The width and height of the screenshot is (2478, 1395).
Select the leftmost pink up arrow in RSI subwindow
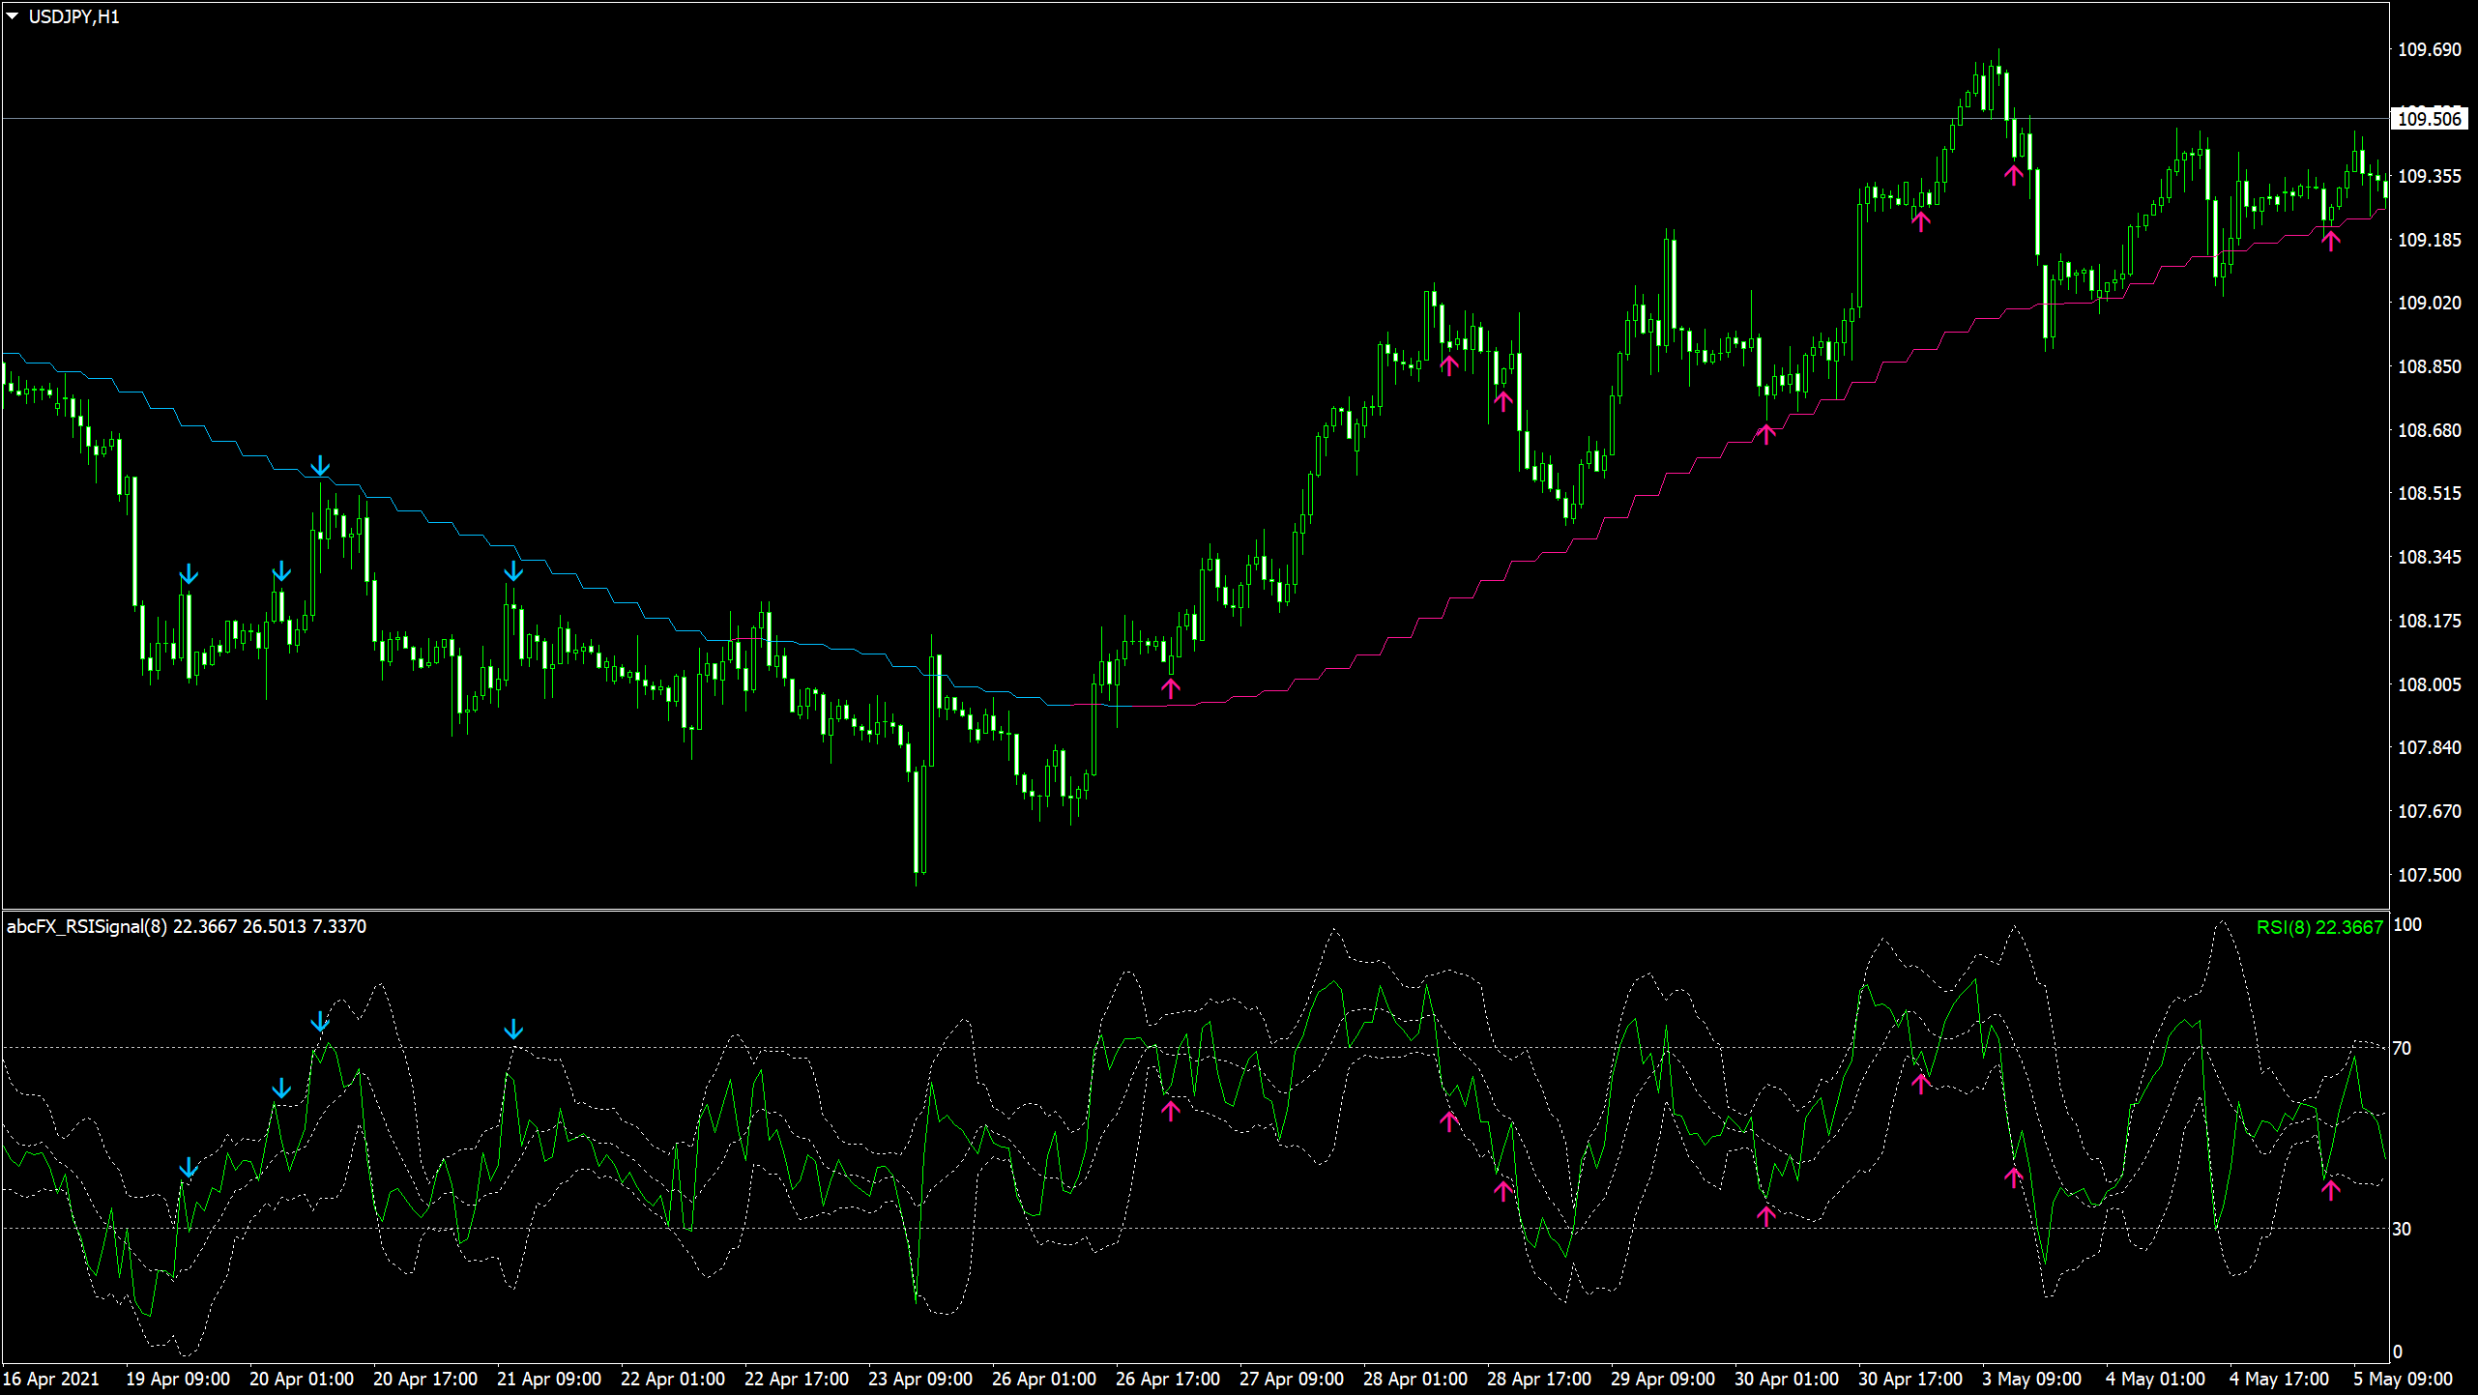point(1171,1111)
